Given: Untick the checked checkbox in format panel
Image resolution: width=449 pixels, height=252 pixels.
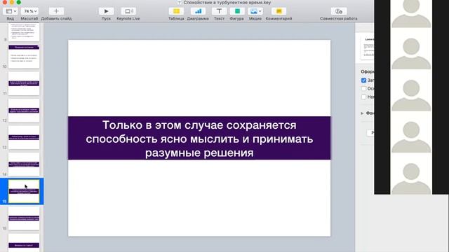Looking at the screenshot, I should tap(363, 80).
